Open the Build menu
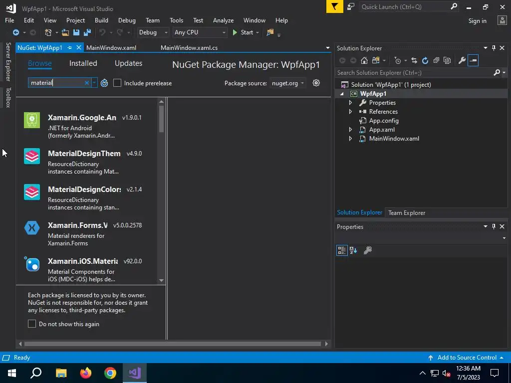The height and width of the screenshot is (383, 511). point(101,20)
